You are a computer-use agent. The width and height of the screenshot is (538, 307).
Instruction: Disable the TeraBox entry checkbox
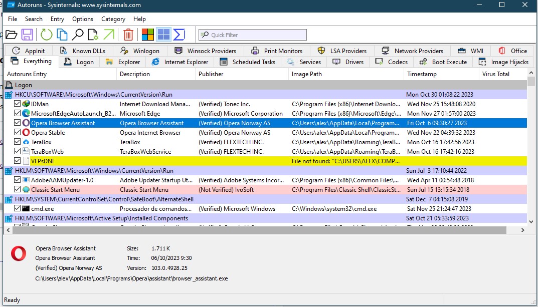[x=17, y=142]
